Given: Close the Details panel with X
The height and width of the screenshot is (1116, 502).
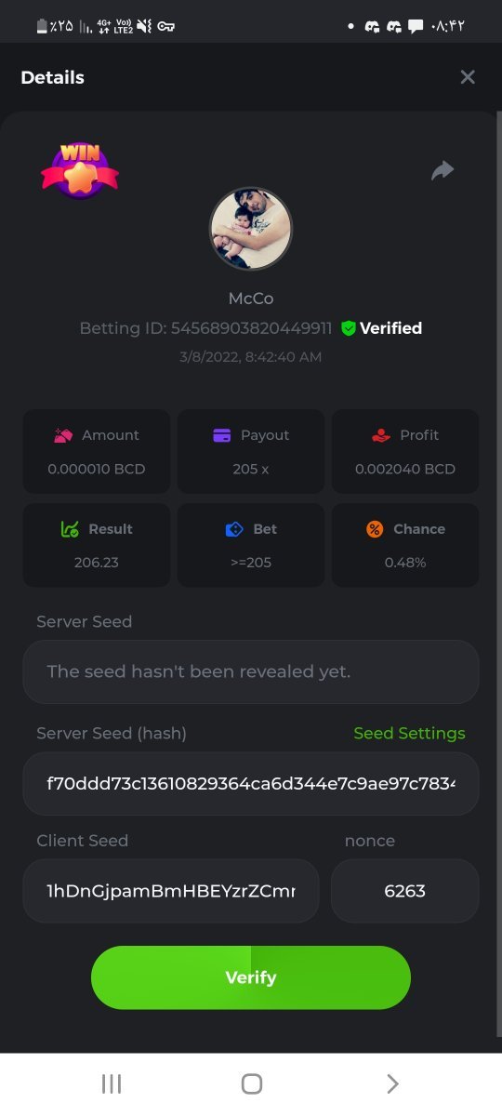Looking at the screenshot, I should pyautogui.click(x=468, y=77).
